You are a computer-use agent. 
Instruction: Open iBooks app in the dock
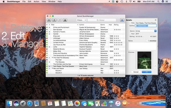tap(125, 103)
